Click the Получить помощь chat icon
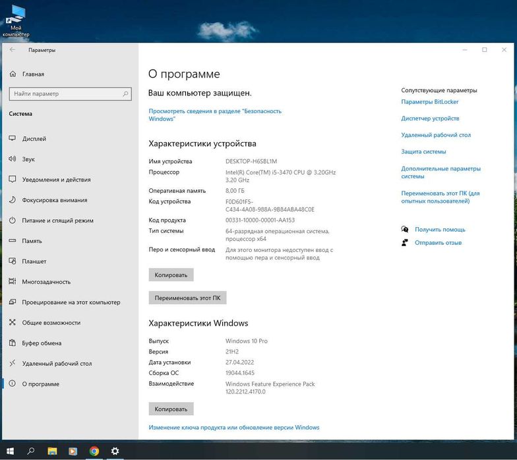The image size is (517, 460). (x=405, y=229)
